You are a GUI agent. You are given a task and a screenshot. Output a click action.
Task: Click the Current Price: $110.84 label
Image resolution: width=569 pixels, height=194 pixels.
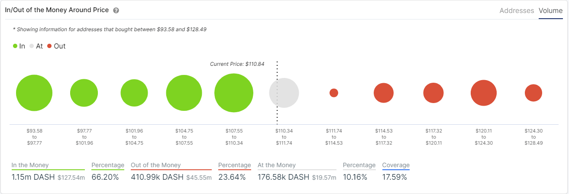[237, 64]
